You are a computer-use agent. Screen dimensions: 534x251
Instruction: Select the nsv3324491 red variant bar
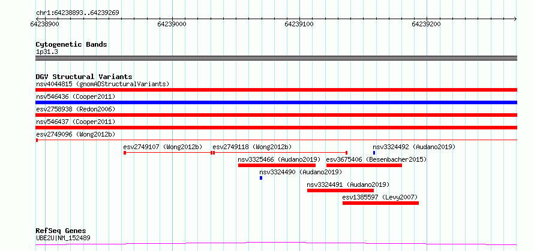pos(340,190)
